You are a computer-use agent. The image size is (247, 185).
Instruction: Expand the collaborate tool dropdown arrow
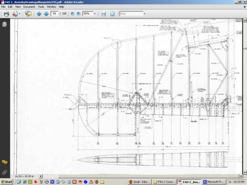(x=20, y=13)
